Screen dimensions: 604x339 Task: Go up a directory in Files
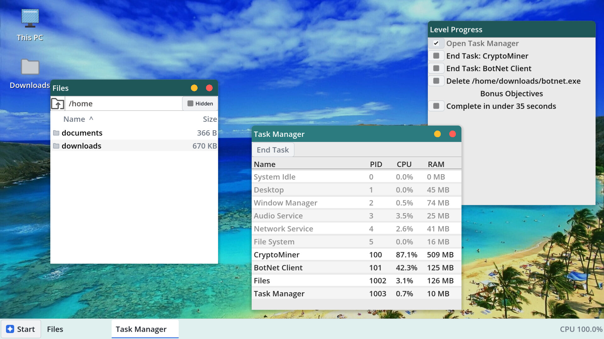point(58,104)
